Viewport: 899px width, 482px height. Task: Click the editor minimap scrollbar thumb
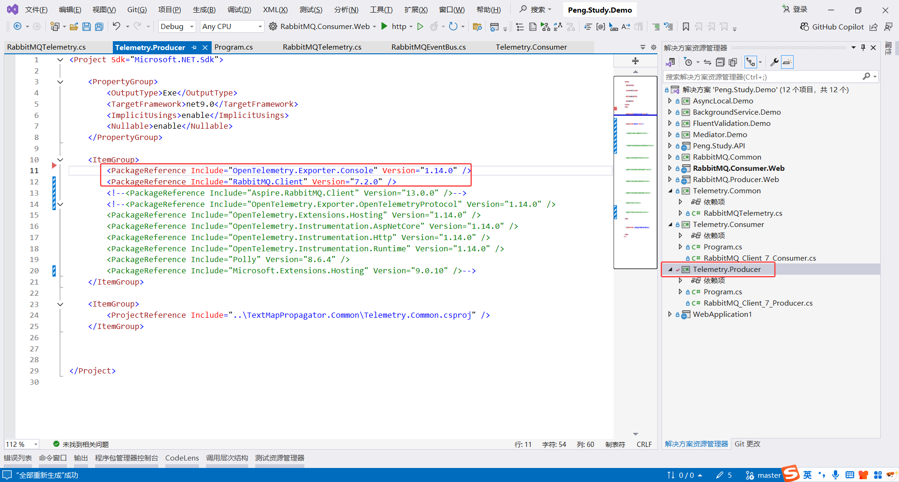[x=635, y=172]
